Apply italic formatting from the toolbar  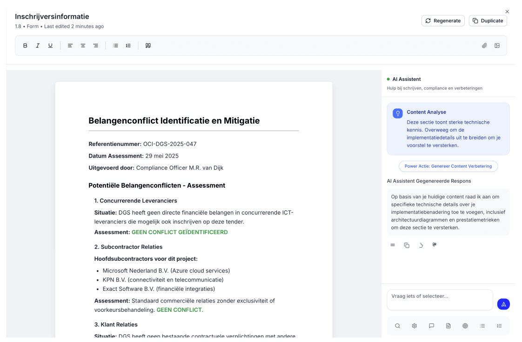click(x=38, y=46)
